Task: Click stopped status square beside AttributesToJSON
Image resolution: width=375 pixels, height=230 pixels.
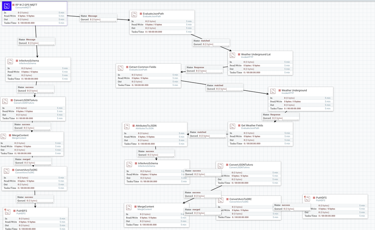Action: (134, 126)
